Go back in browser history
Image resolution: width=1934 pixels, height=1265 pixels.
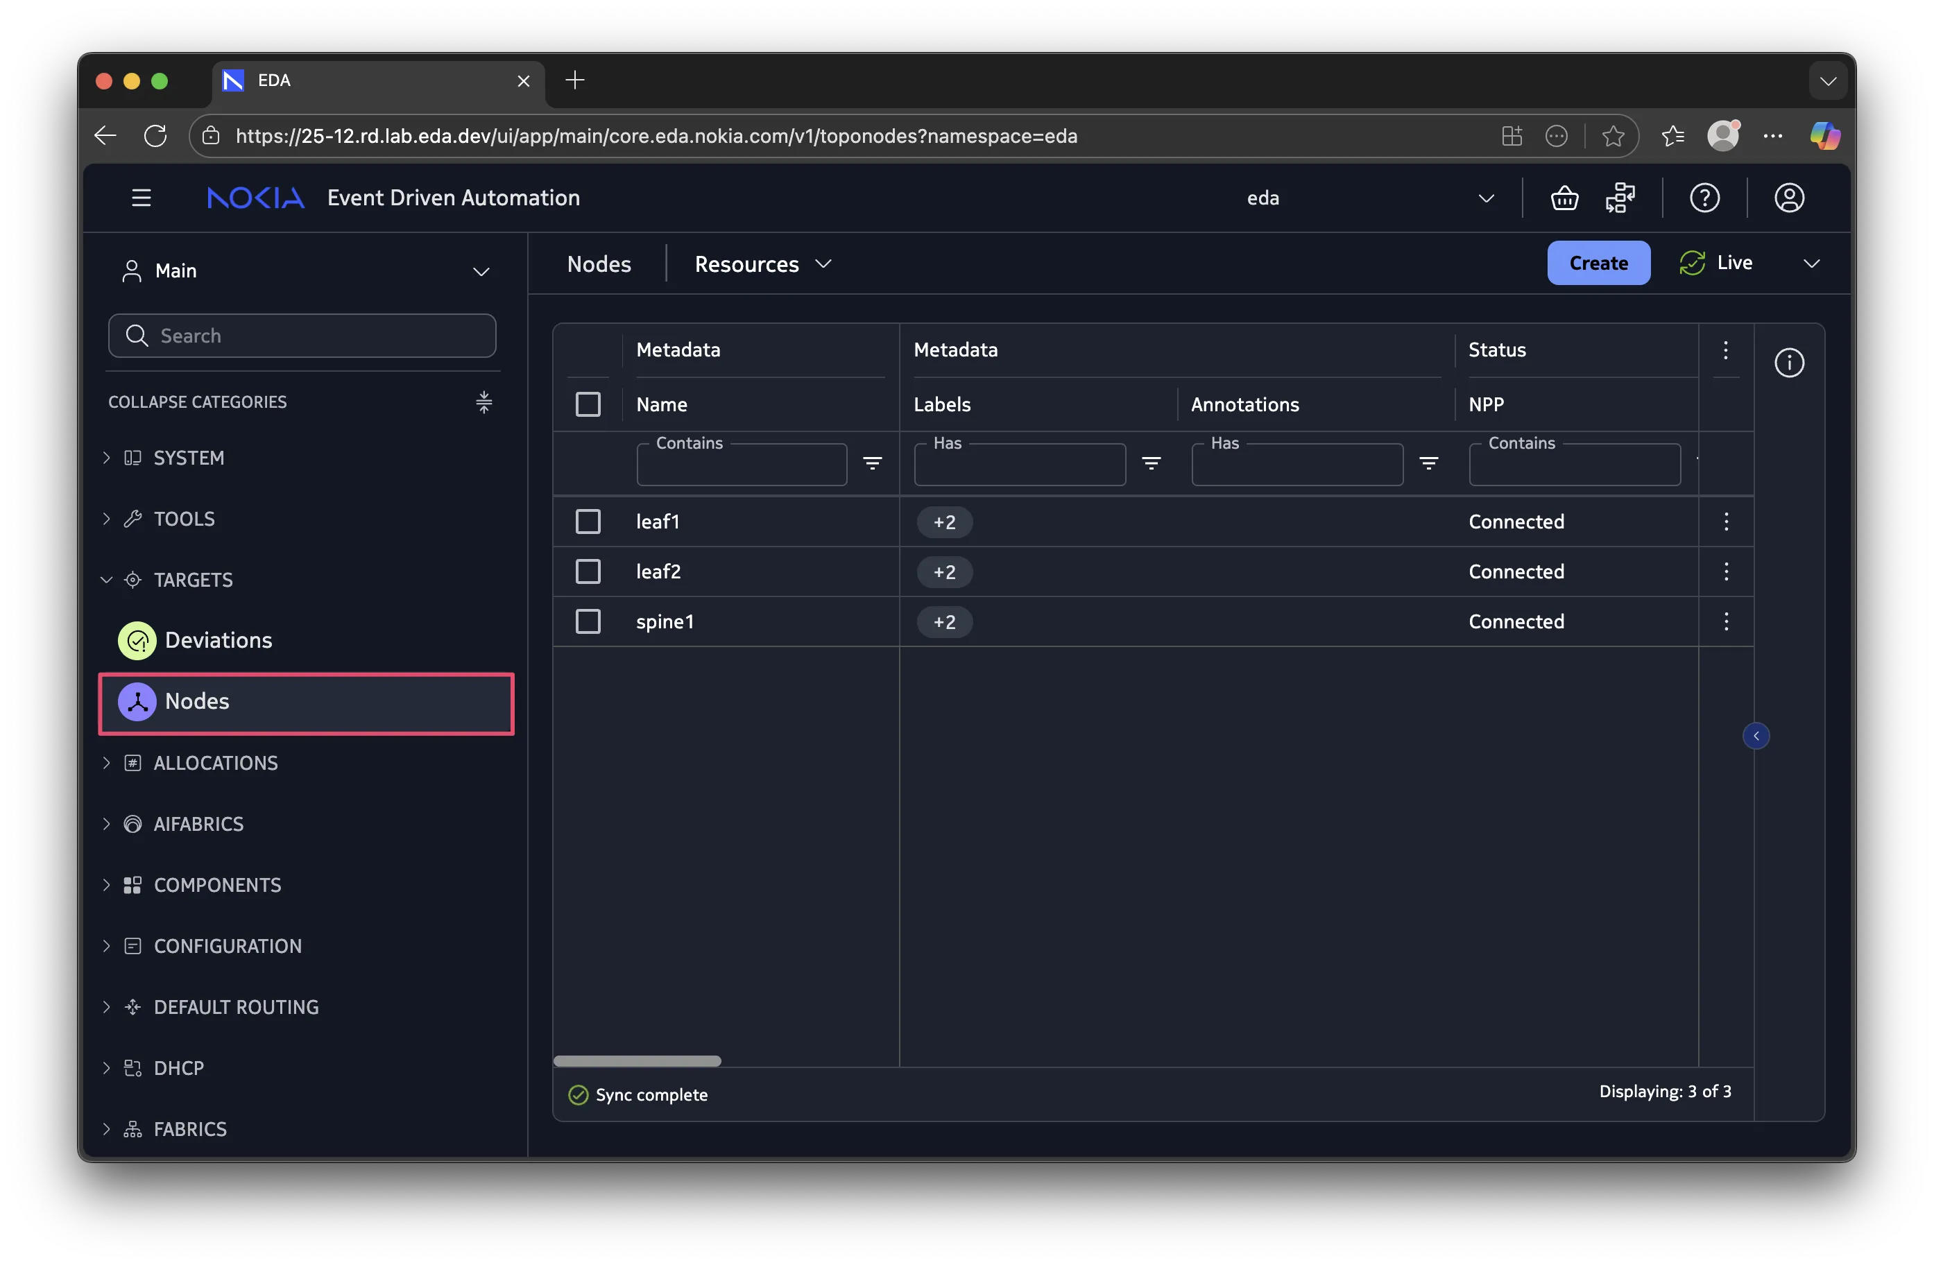pos(105,136)
